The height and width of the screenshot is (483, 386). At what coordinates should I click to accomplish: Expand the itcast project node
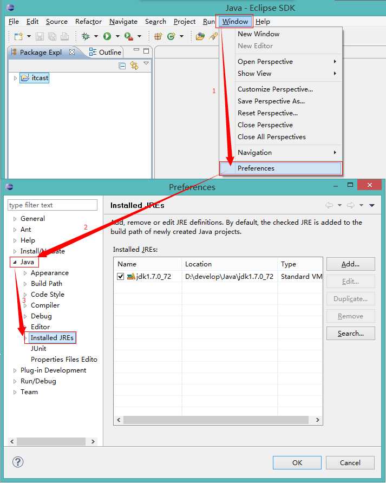click(15, 78)
